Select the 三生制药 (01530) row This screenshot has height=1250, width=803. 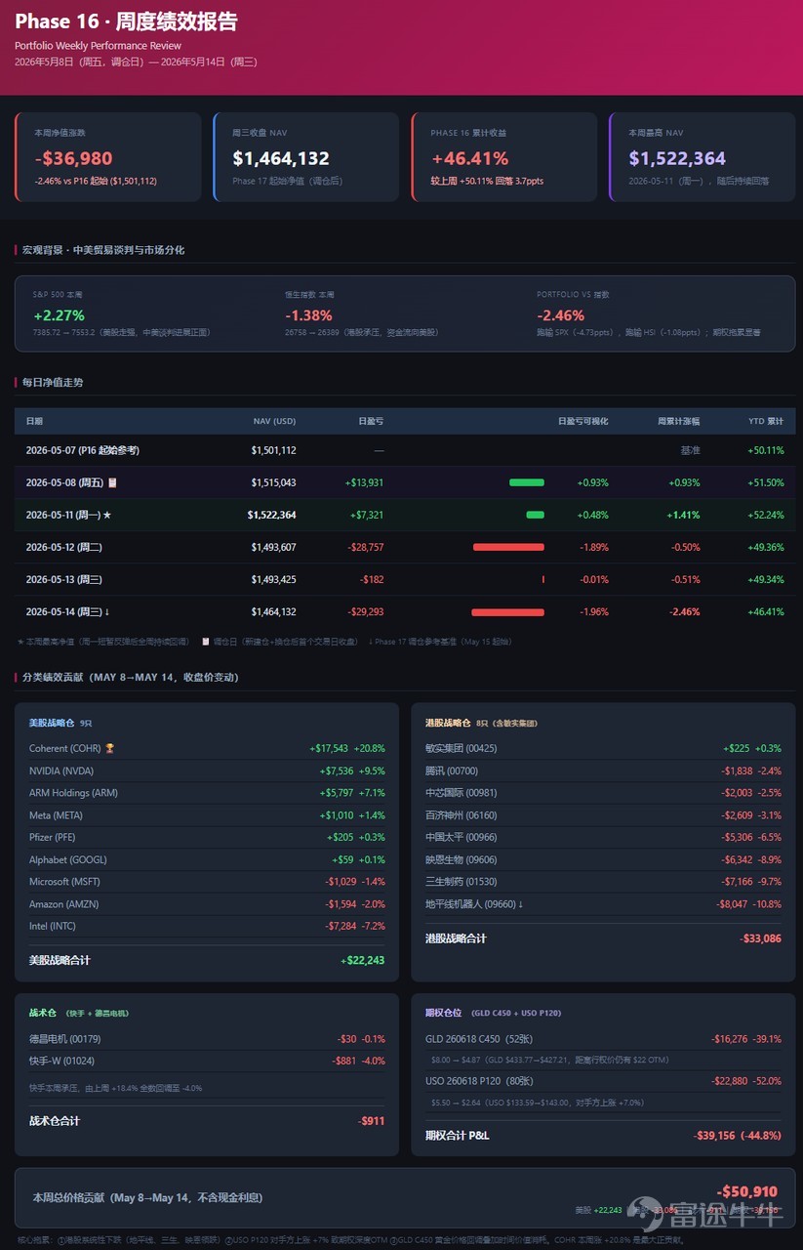coord(603,882)
